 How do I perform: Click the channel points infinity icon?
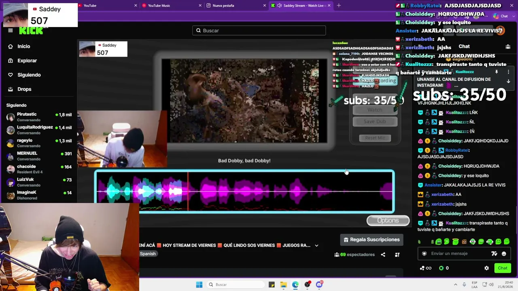(x=425, y=268)
